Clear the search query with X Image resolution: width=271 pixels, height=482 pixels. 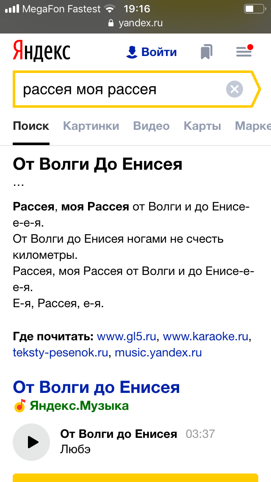point(234,89)
